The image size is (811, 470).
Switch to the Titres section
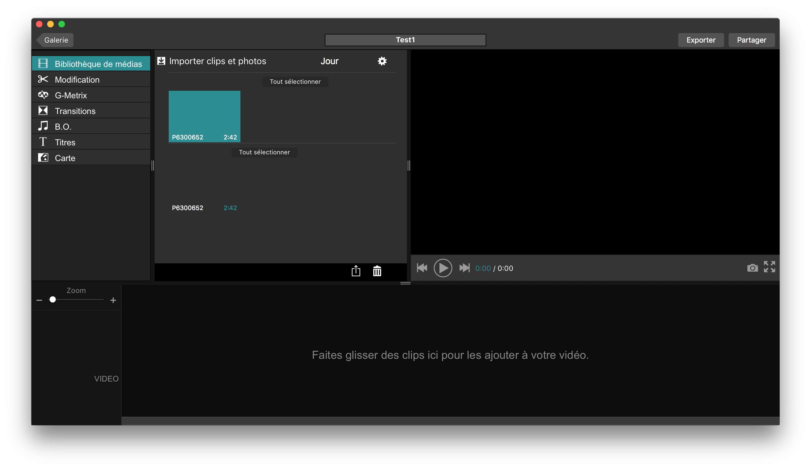(91, 142)
